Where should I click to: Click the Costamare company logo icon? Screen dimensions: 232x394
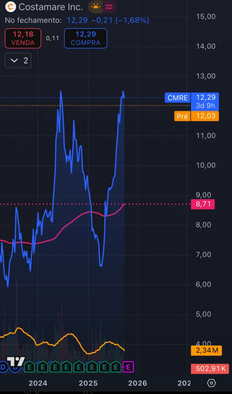[10, 7]
